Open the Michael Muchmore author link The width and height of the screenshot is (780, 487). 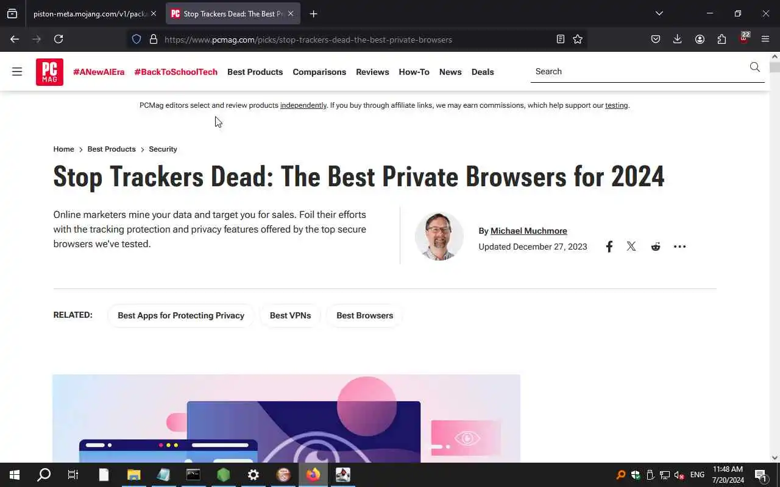[x=529, y=231]
